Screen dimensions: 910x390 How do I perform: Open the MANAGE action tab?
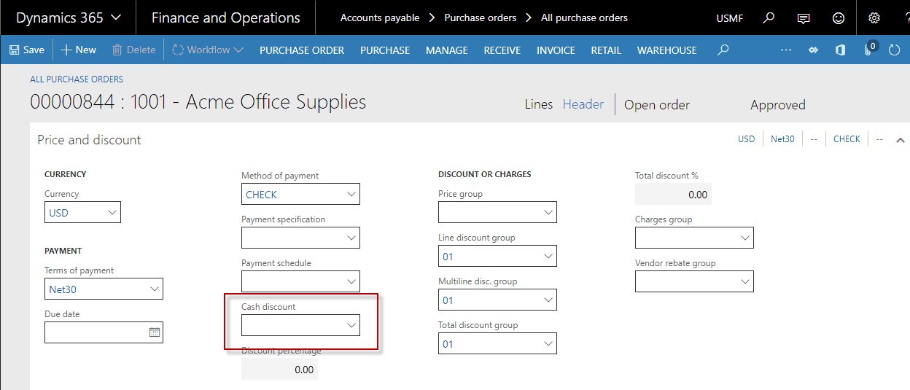click(x=447, y=50)
